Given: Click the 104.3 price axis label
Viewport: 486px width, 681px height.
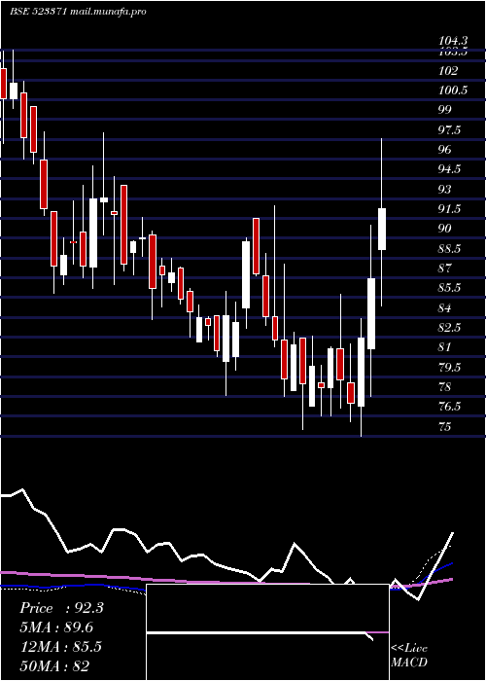Looking at the screenshot, I should click(453, 41).
